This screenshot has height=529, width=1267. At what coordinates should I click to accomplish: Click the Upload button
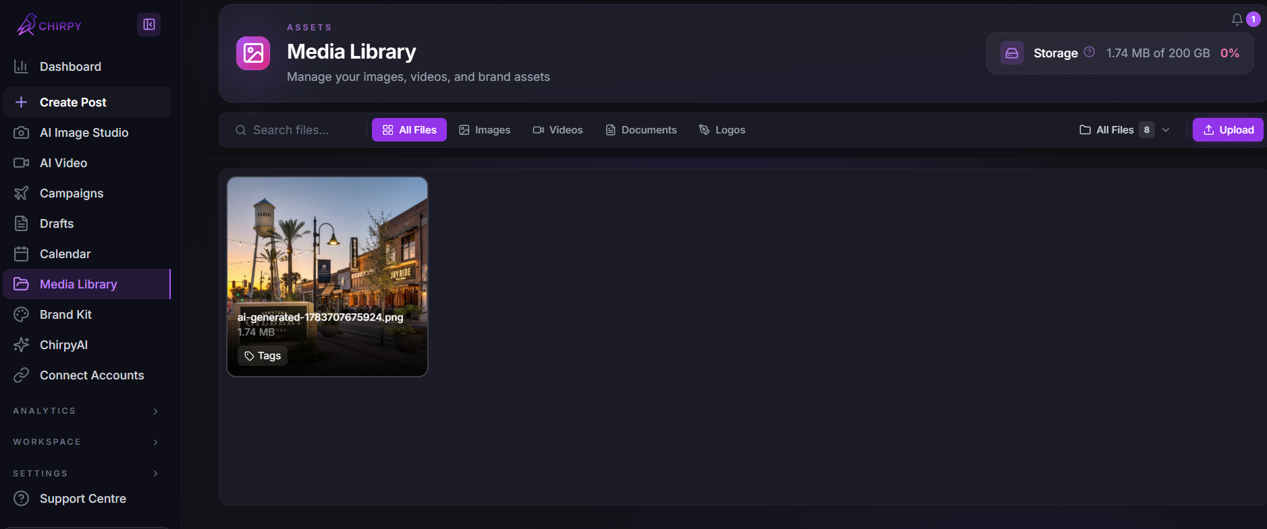(1228, 130)
